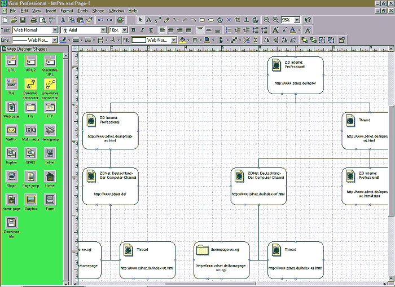Cut selection with the scissors icon
This screenshot has height=287, width=395.
click(63, 20)
